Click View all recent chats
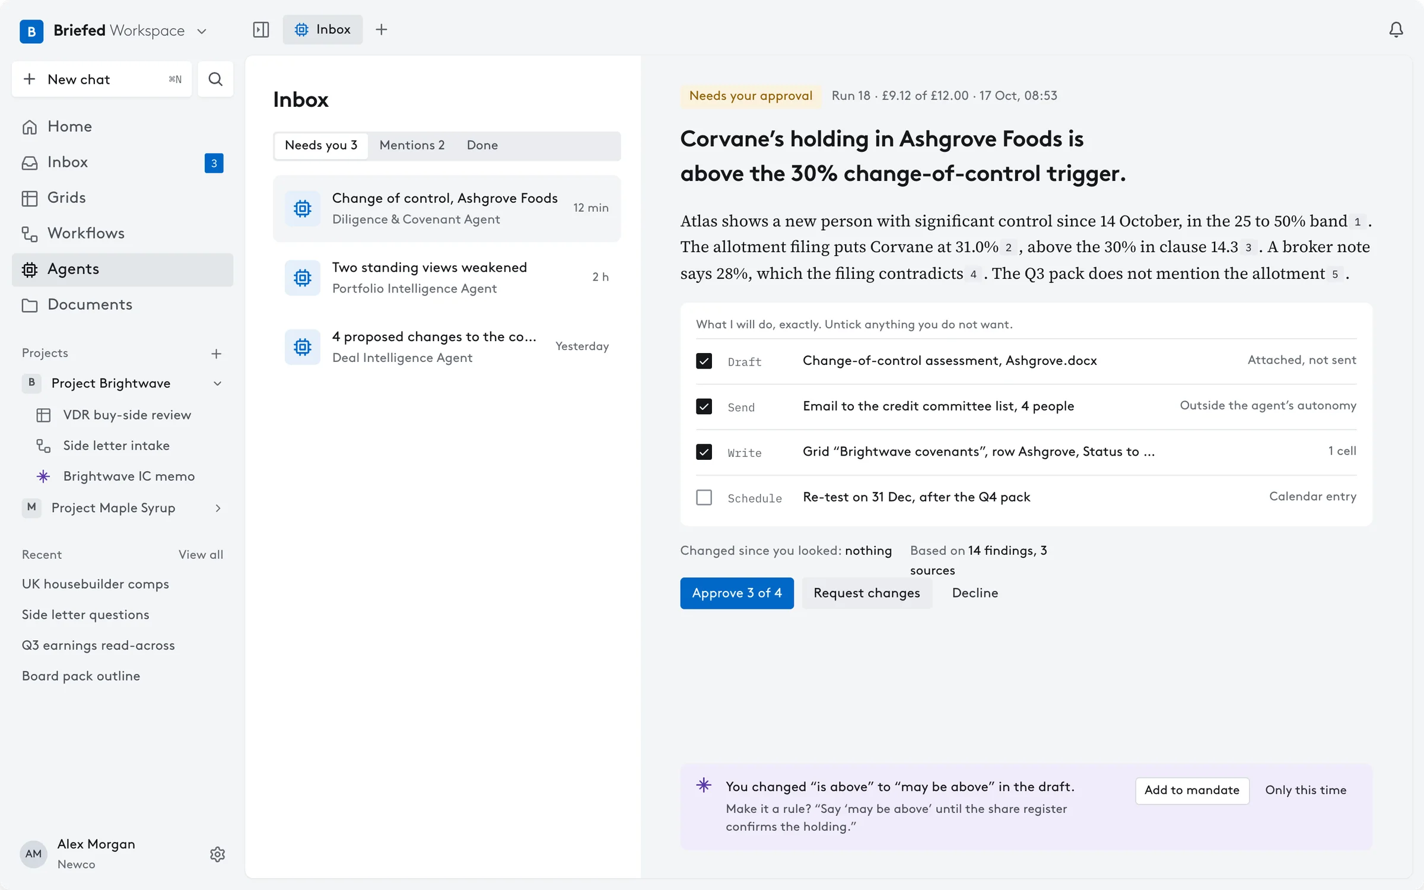Screen dimensions: 1424x890 [x=201, y=555]
